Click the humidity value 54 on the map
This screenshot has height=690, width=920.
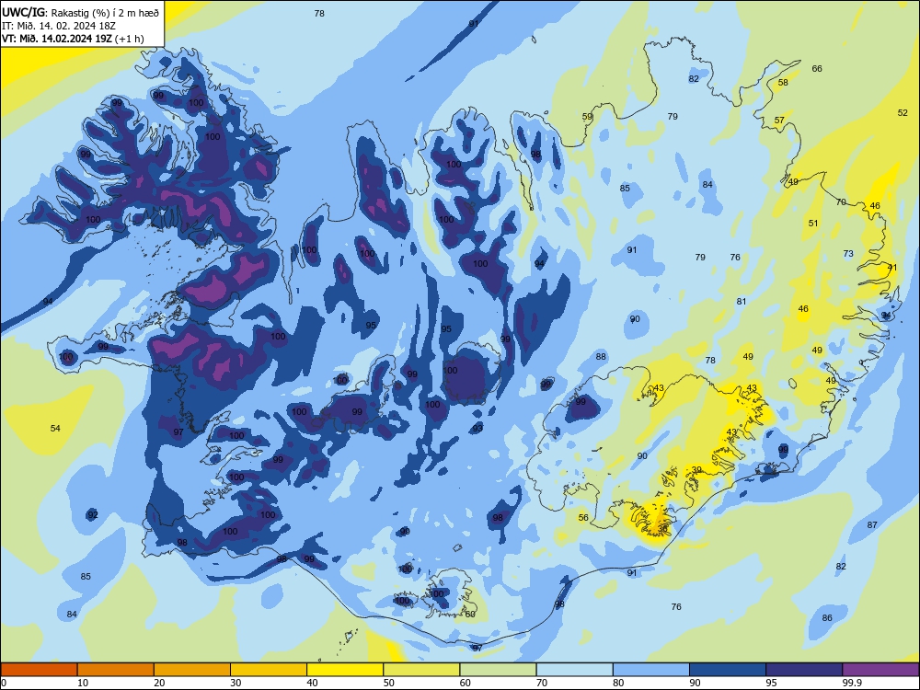[55, 429]
